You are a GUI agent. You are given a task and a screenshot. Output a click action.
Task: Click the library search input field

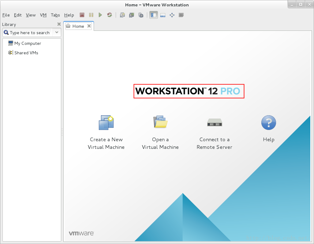(29, 33)
